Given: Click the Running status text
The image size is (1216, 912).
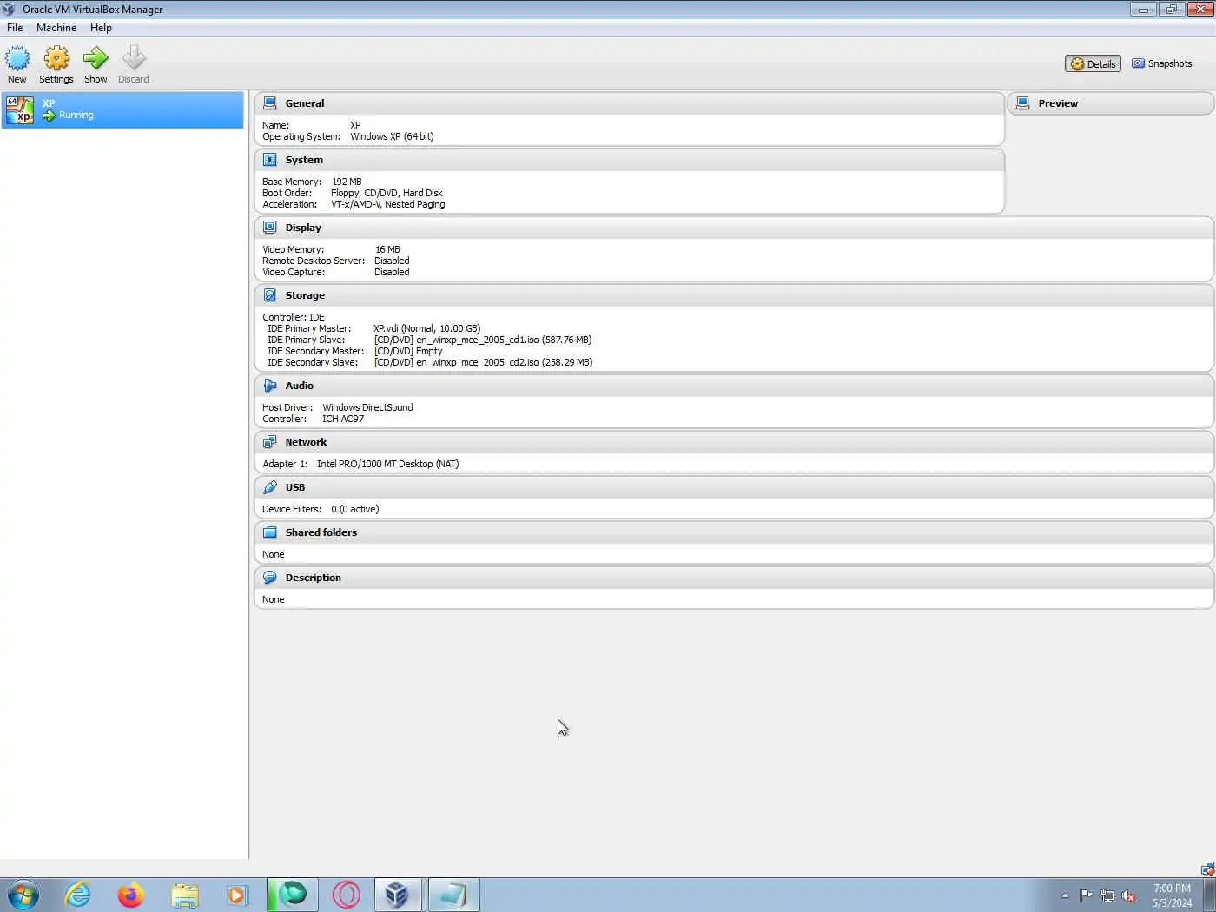Looking at the screenshot, I should (x=76, y=115).
